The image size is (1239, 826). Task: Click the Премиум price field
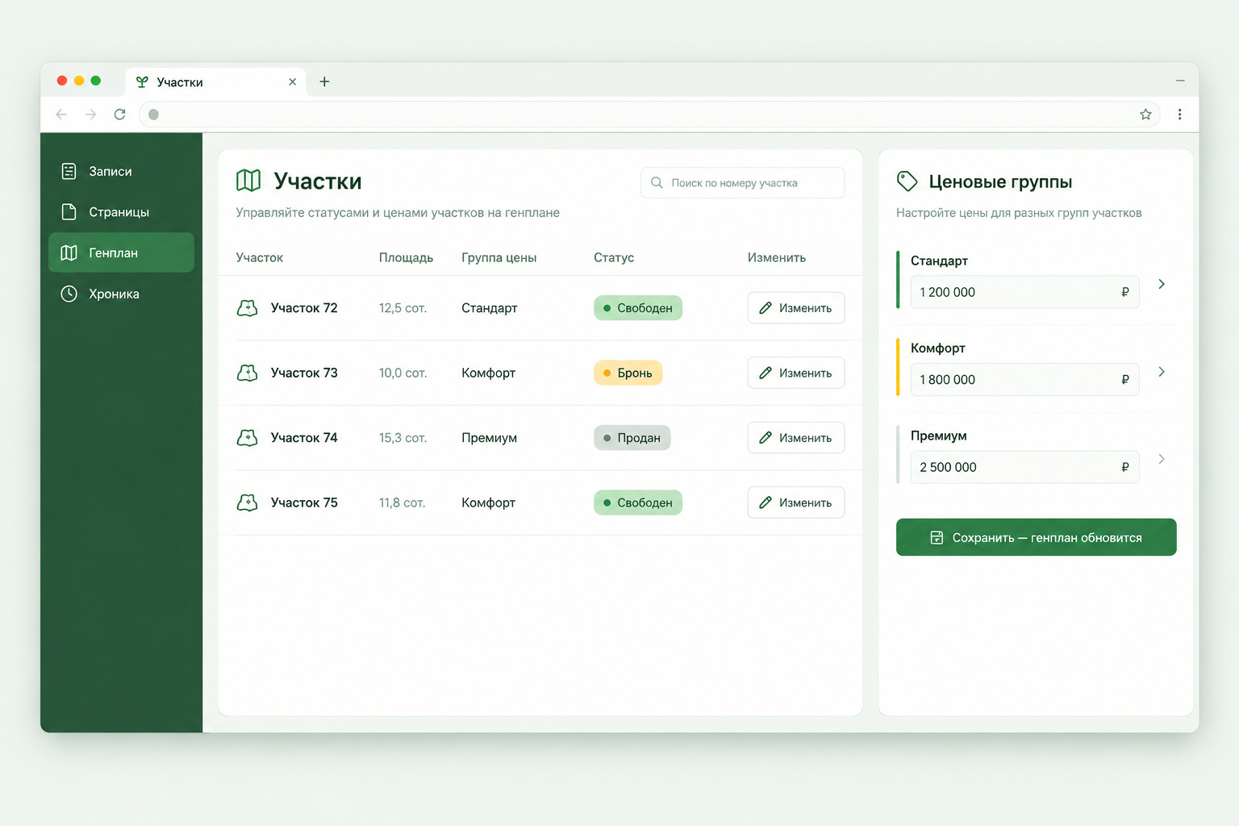click(x=1024, y=467)
